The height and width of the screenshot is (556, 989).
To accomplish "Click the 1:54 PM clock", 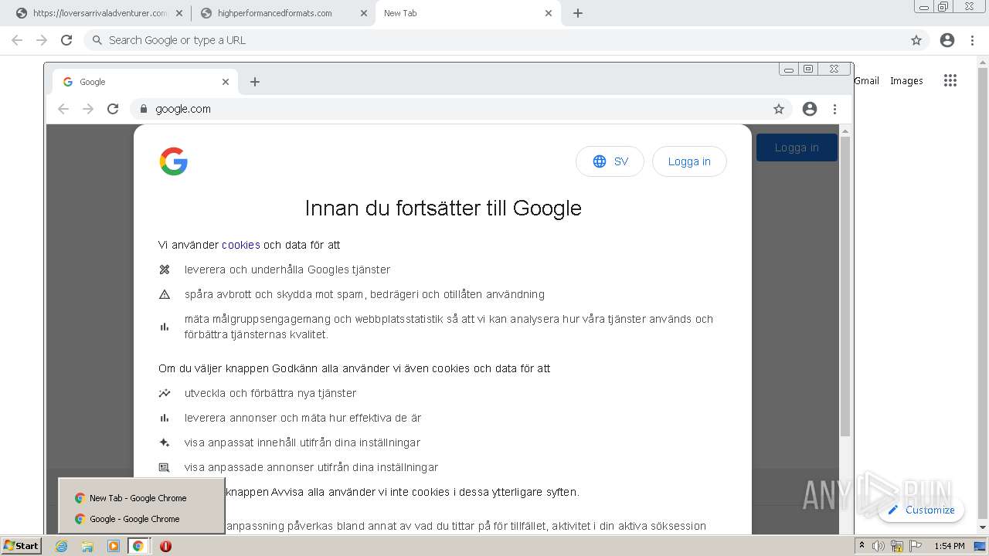I will pos(950,546).
